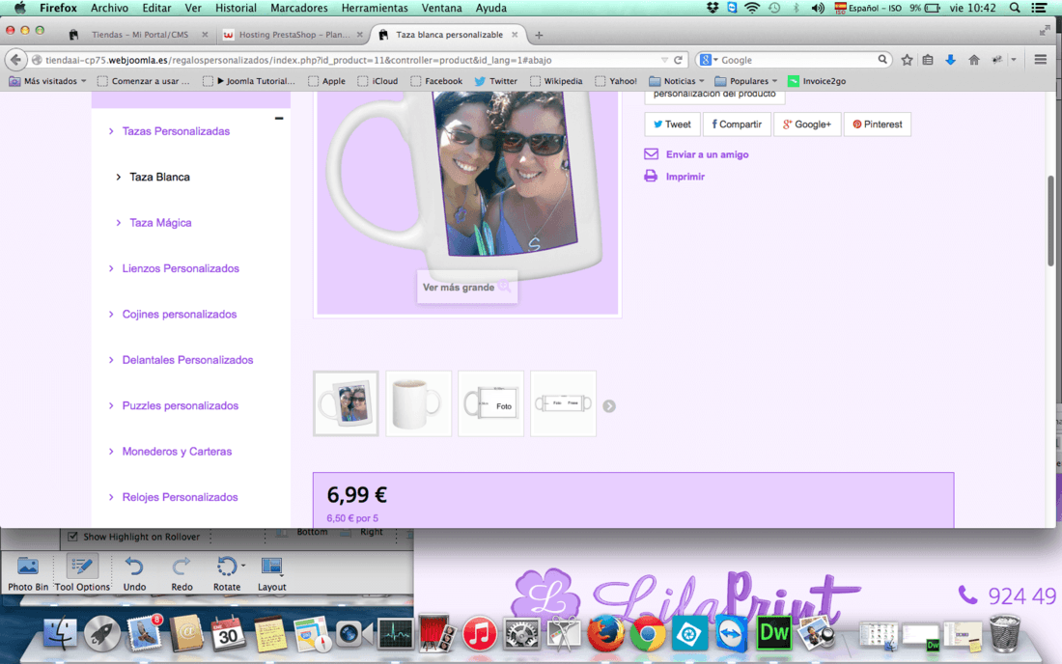The image size is (1062, 664).
Task: Click the Finder icon in the Dock
Action: [60, 633]
